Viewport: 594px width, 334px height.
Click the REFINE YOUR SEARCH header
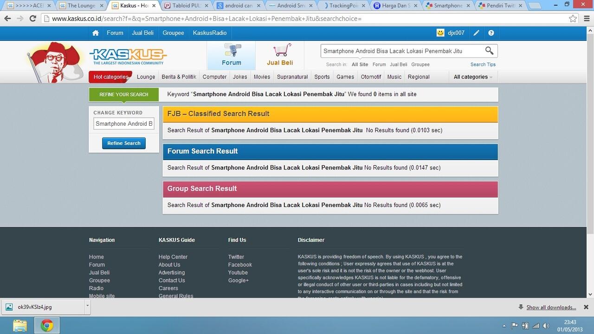coord(124,95)
